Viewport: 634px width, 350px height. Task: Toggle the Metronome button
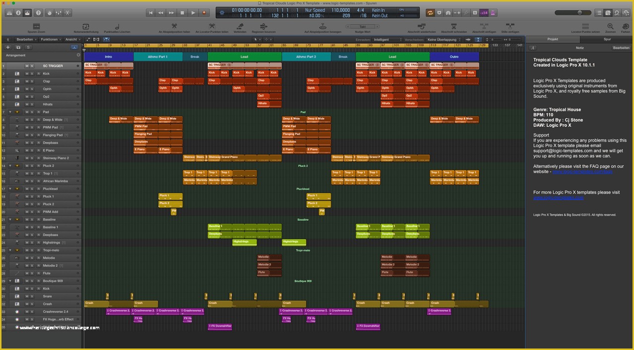(x=493, y=12)
